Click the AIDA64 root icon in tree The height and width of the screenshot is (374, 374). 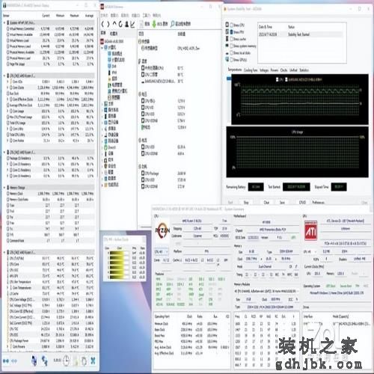(x=102, y=41)
